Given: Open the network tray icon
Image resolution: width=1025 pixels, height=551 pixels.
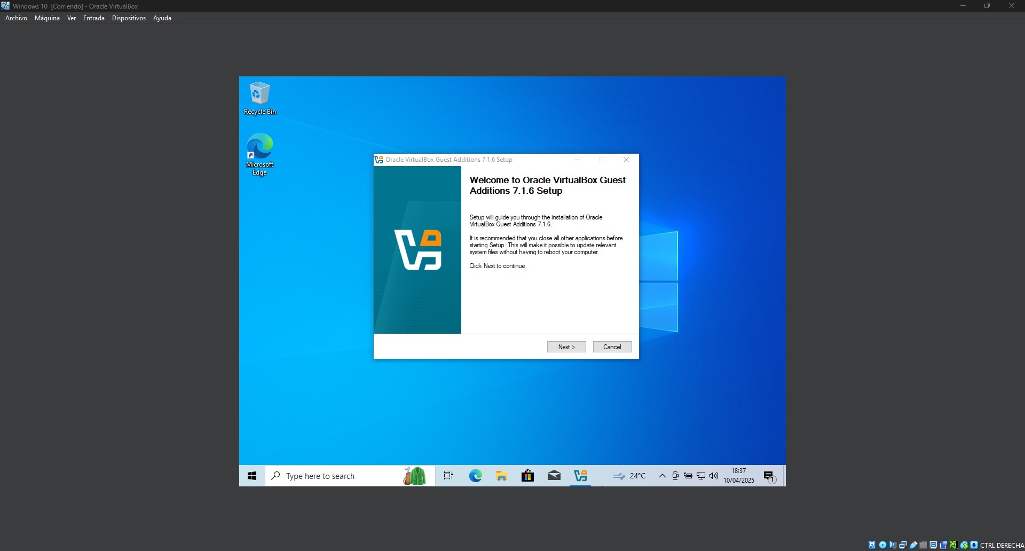Looking at the screenshot, I should 701,476.
